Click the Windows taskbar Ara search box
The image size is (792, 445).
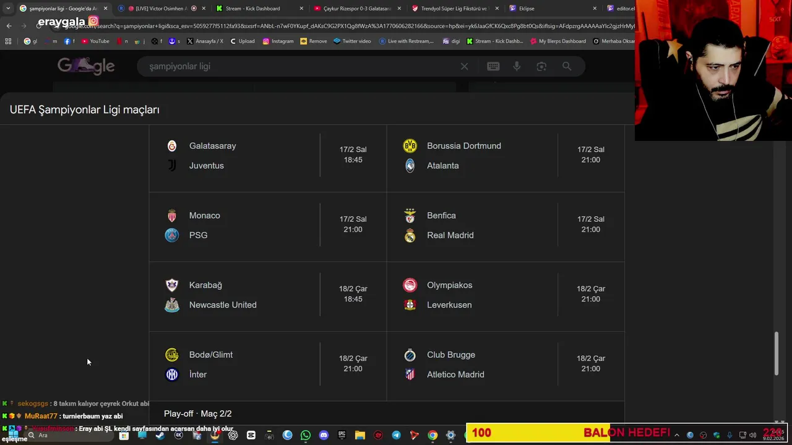tap(68, 435)
